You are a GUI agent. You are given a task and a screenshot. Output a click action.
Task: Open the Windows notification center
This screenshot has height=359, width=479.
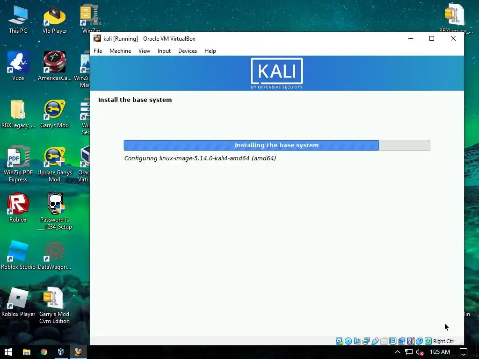[464, 352]
